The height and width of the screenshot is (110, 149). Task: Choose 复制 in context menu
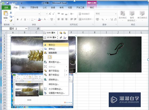tap(56, 49)
